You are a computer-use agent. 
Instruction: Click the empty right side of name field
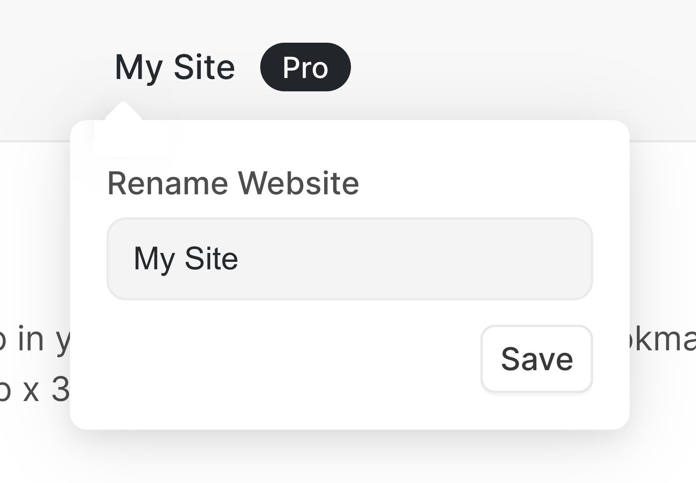pos(447,259)
